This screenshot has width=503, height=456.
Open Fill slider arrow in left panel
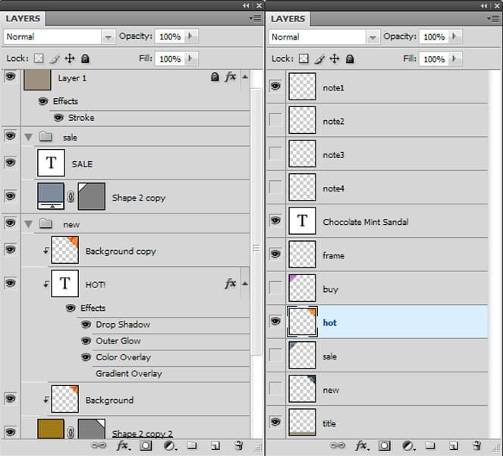point(190,59)
